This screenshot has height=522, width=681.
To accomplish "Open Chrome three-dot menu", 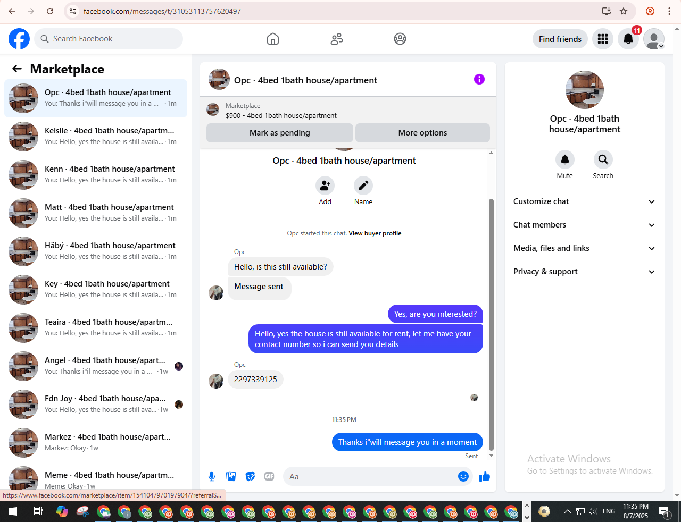I will click(x=669, y=11).
